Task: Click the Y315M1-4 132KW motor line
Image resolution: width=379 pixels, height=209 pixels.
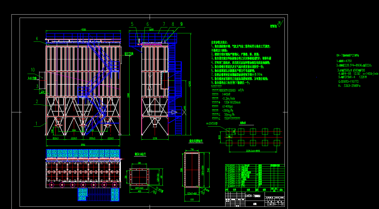Action: tap(352, 77)
